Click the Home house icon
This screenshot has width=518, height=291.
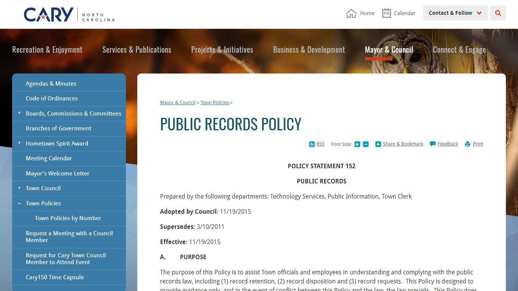(x=351, y=13)
